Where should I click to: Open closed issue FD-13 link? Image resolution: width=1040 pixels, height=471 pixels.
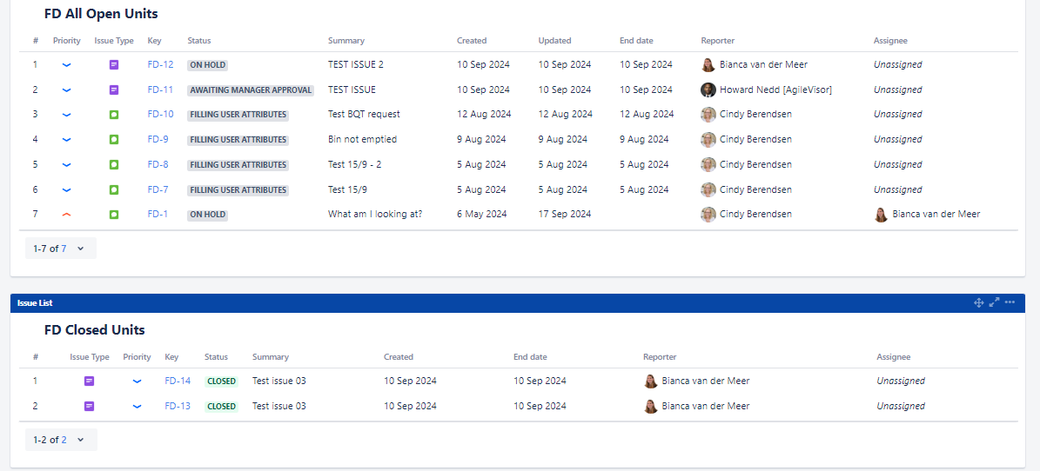coord(178,406)
